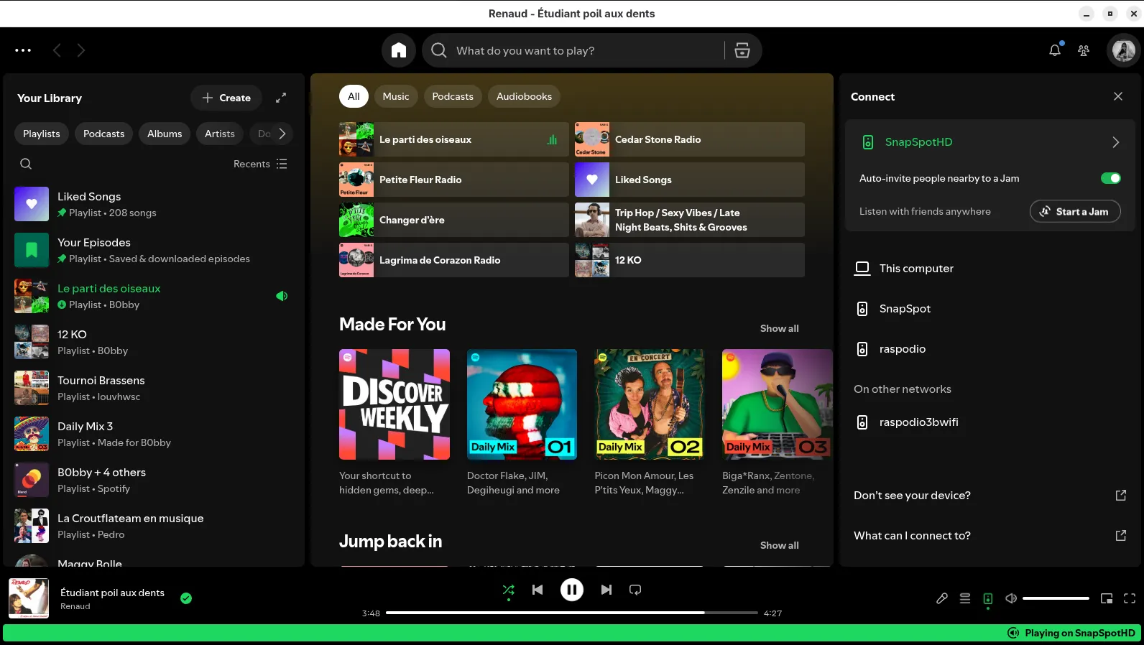This screenshot has height=645, width=1144.
Task: Toggle saved checkmark for Étudiant poil aux dents
Action: tap(186, 598)
